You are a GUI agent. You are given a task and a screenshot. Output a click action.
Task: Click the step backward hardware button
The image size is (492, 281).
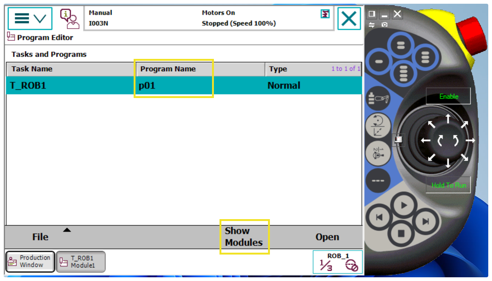click(x=379, y=218)
